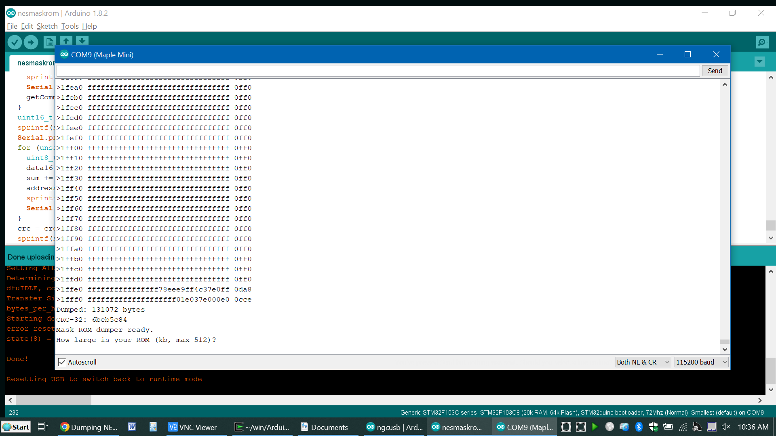Click the serial input text field
The image size is (776, 436).
378,71
